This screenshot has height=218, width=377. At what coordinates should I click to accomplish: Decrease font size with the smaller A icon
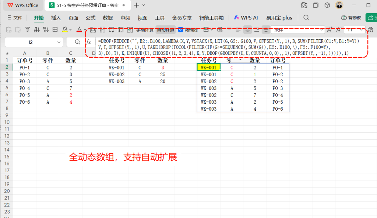tap(338, 30)
